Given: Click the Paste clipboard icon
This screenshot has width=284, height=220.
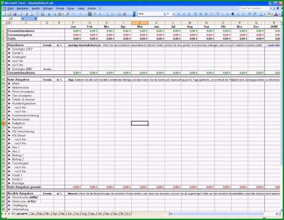Looking at the screenshot, I should point(59,14).
